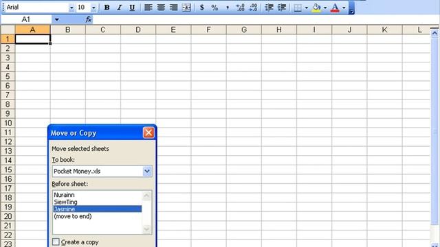Expand the Name Box dropdown
The width and height of the screenshot is (440, 247).
pyautogui.click(x=57, y=20)
